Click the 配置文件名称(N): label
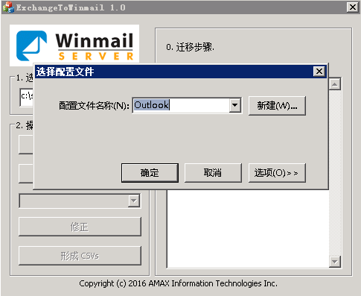 coord(94,106)
